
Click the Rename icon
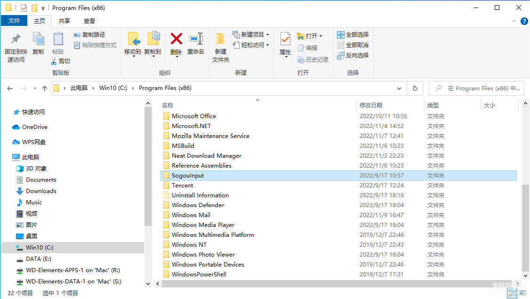point(196,39)
